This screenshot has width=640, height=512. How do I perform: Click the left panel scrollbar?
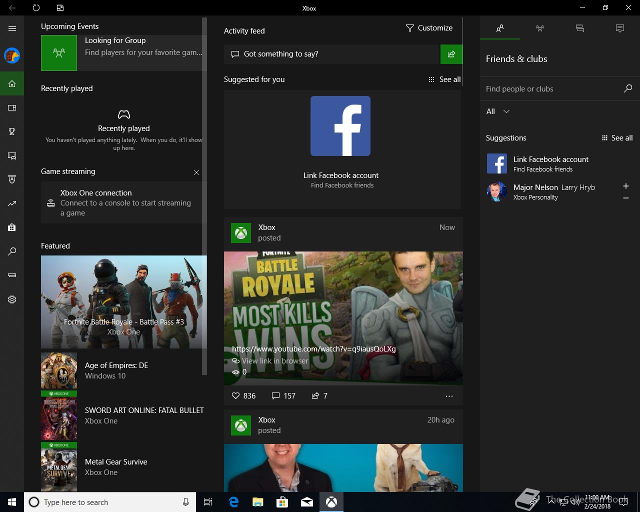204,196
